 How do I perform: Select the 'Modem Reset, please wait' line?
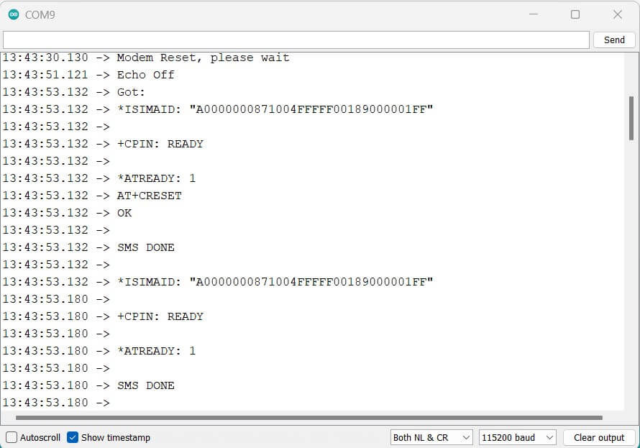point(146,58)
